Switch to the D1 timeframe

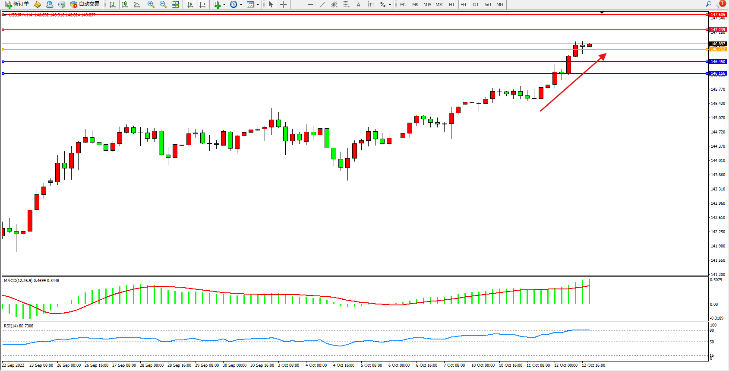pyautogui.click(x=476, y=4)
